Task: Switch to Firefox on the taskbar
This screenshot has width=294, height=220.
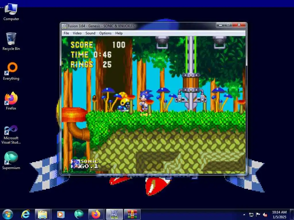Action: 96,214
